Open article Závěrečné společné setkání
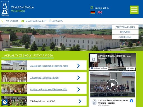 (45, 78)
